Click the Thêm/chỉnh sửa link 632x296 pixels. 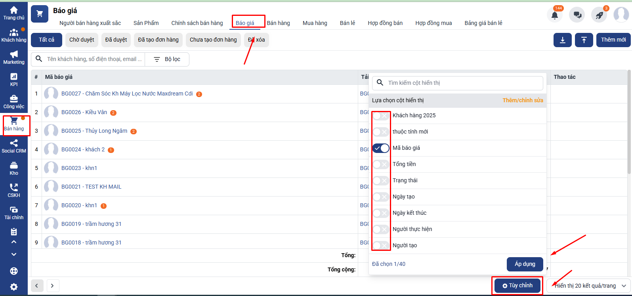coord(523,100)
